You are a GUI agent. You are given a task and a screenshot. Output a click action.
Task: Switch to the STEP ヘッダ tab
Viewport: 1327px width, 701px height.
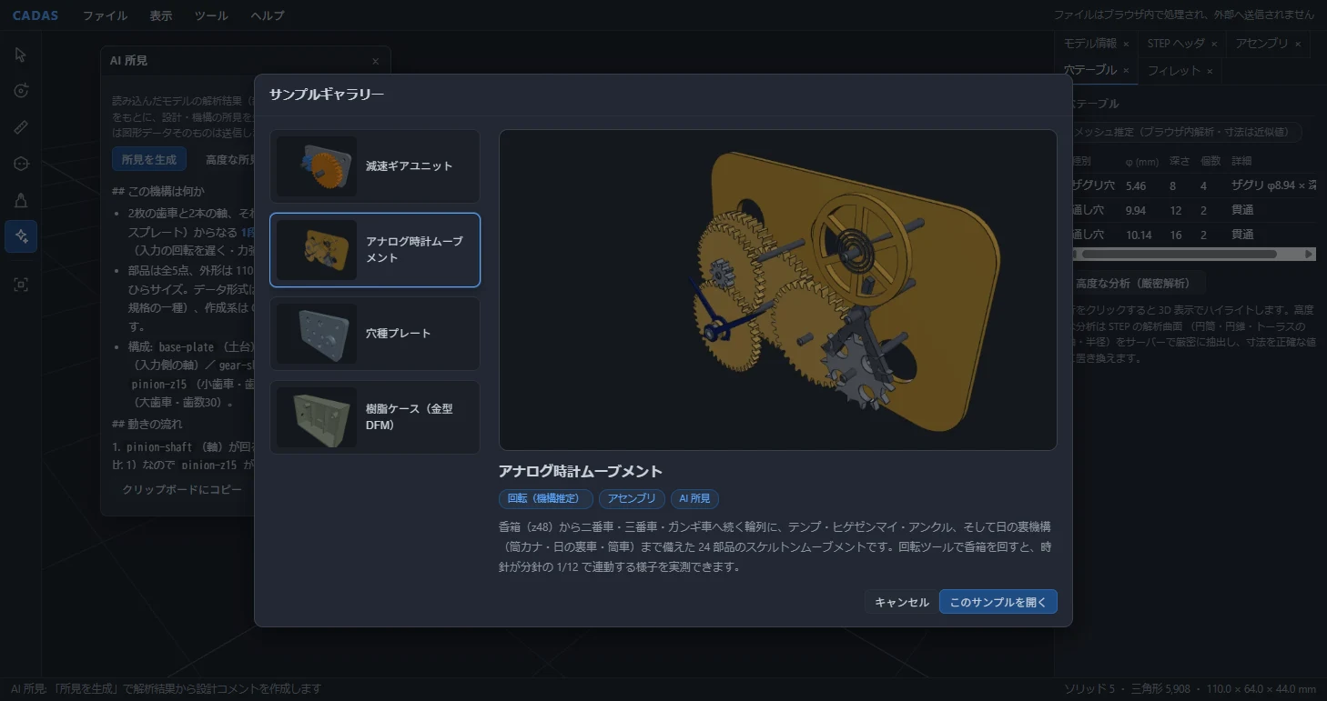click(1176, 44)
